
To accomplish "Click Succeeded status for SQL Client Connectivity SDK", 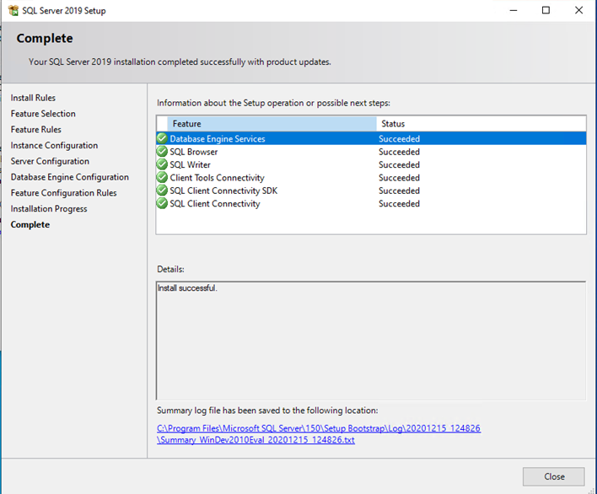I will pos(399,191).
